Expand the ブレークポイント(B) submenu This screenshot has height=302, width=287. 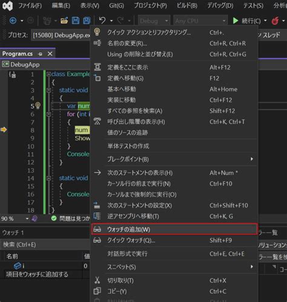pyautogui.click(x=174, y=159)
